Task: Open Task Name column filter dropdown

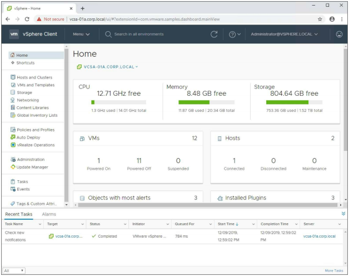Action: coord(40,224)
